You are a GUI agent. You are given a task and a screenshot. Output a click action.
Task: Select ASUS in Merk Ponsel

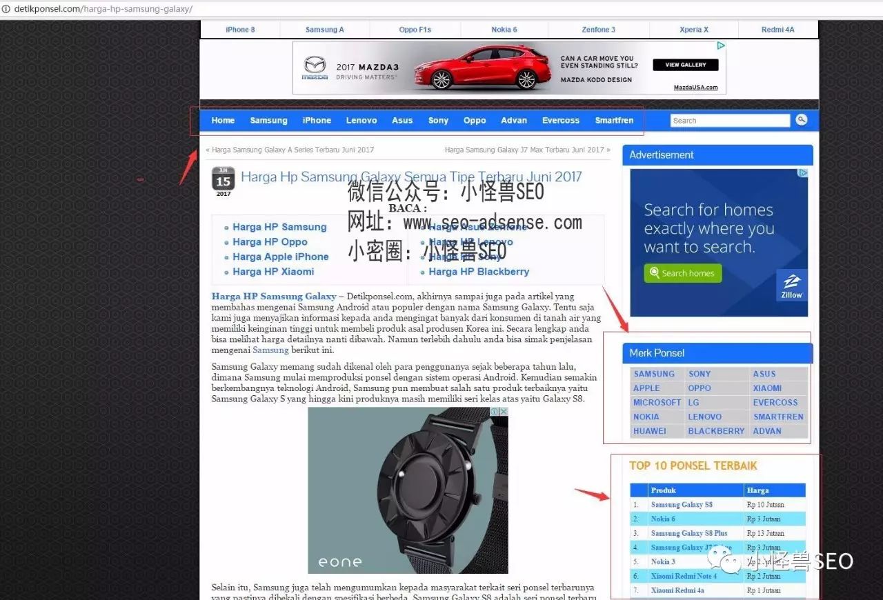pos(764,374)
